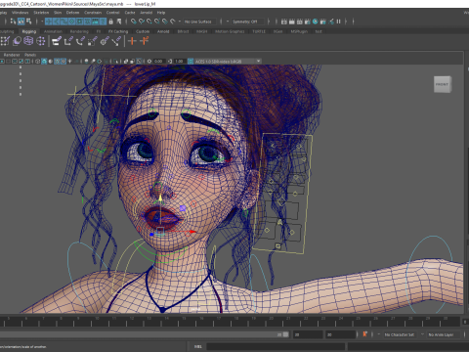469x352 pixels.
Task: Open the Hypershade blue sphere icon
Action: 316,22
